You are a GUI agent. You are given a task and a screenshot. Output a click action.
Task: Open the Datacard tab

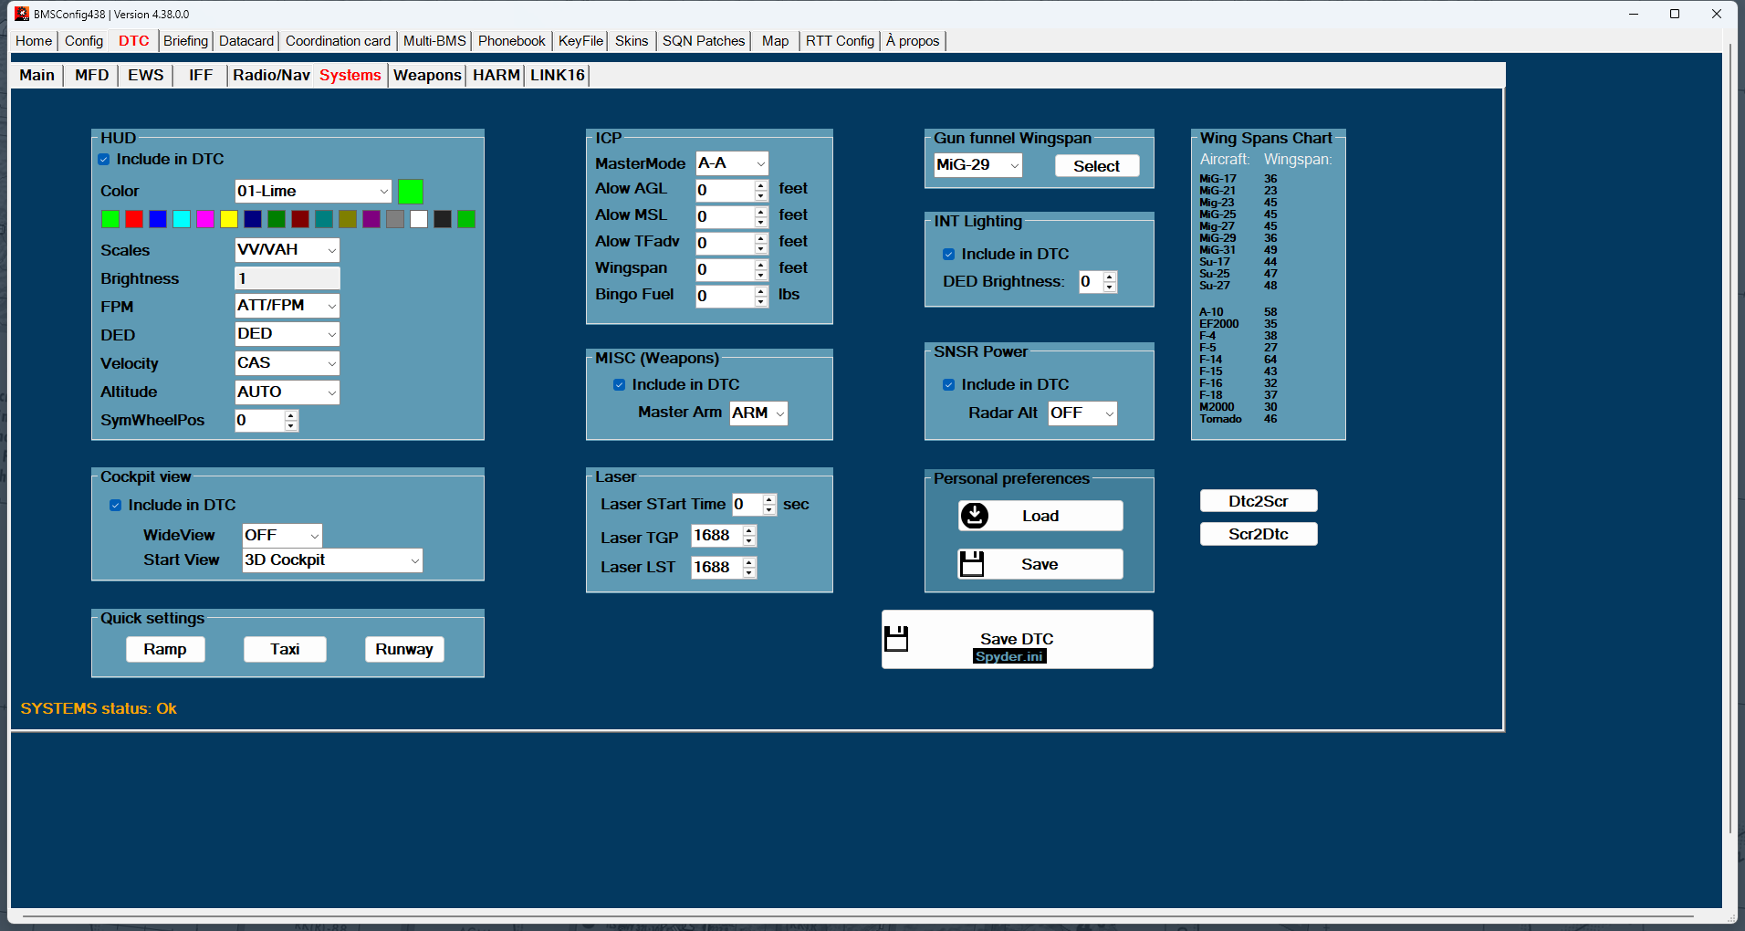(246, 41)
